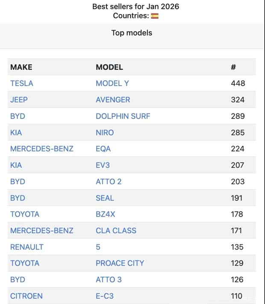
Task: Click the NIRO model link
Action: (105, 133)
